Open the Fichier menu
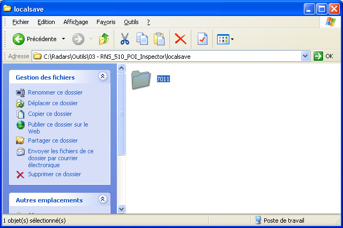 pyautogui.click(x=20, y=22)
